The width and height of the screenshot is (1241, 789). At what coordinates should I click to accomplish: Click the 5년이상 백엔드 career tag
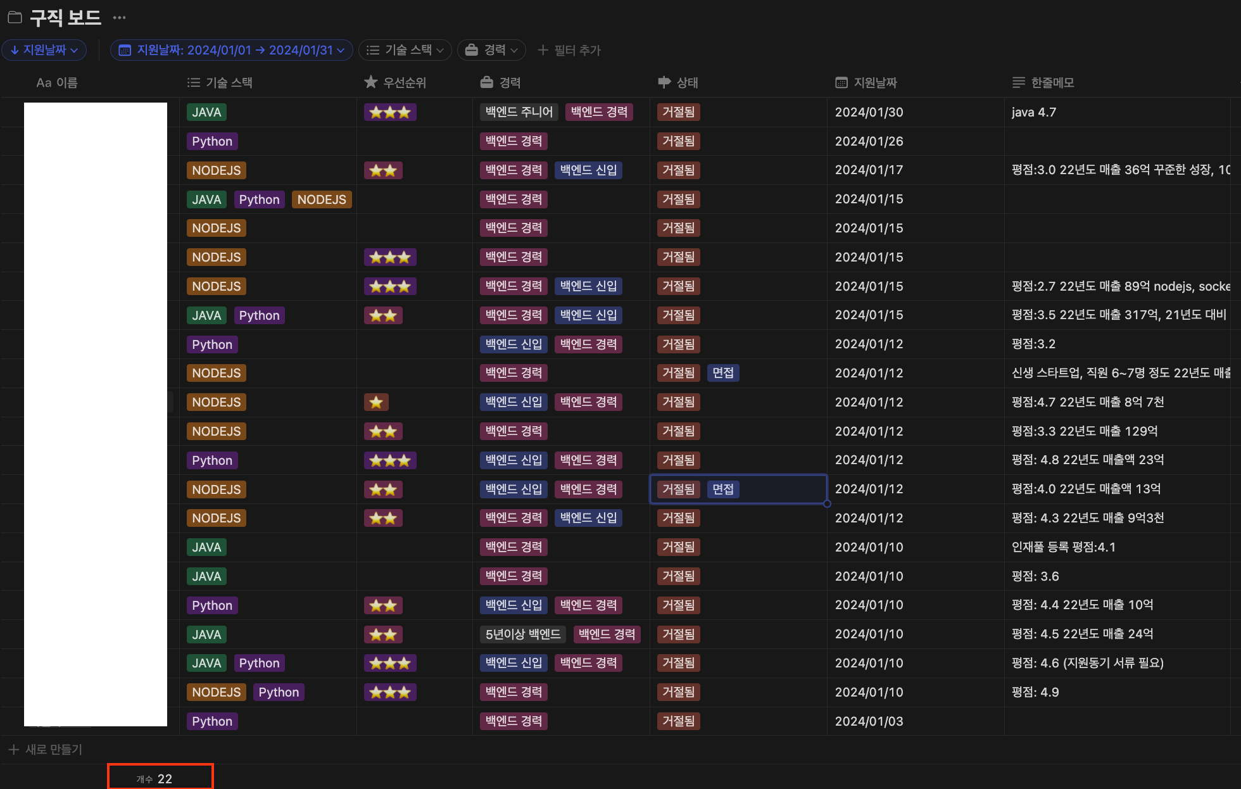(x=522, y=634)
